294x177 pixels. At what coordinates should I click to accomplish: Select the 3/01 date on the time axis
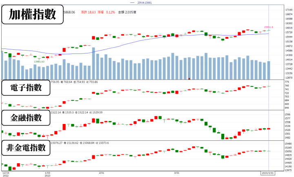[x=177, y=173]
